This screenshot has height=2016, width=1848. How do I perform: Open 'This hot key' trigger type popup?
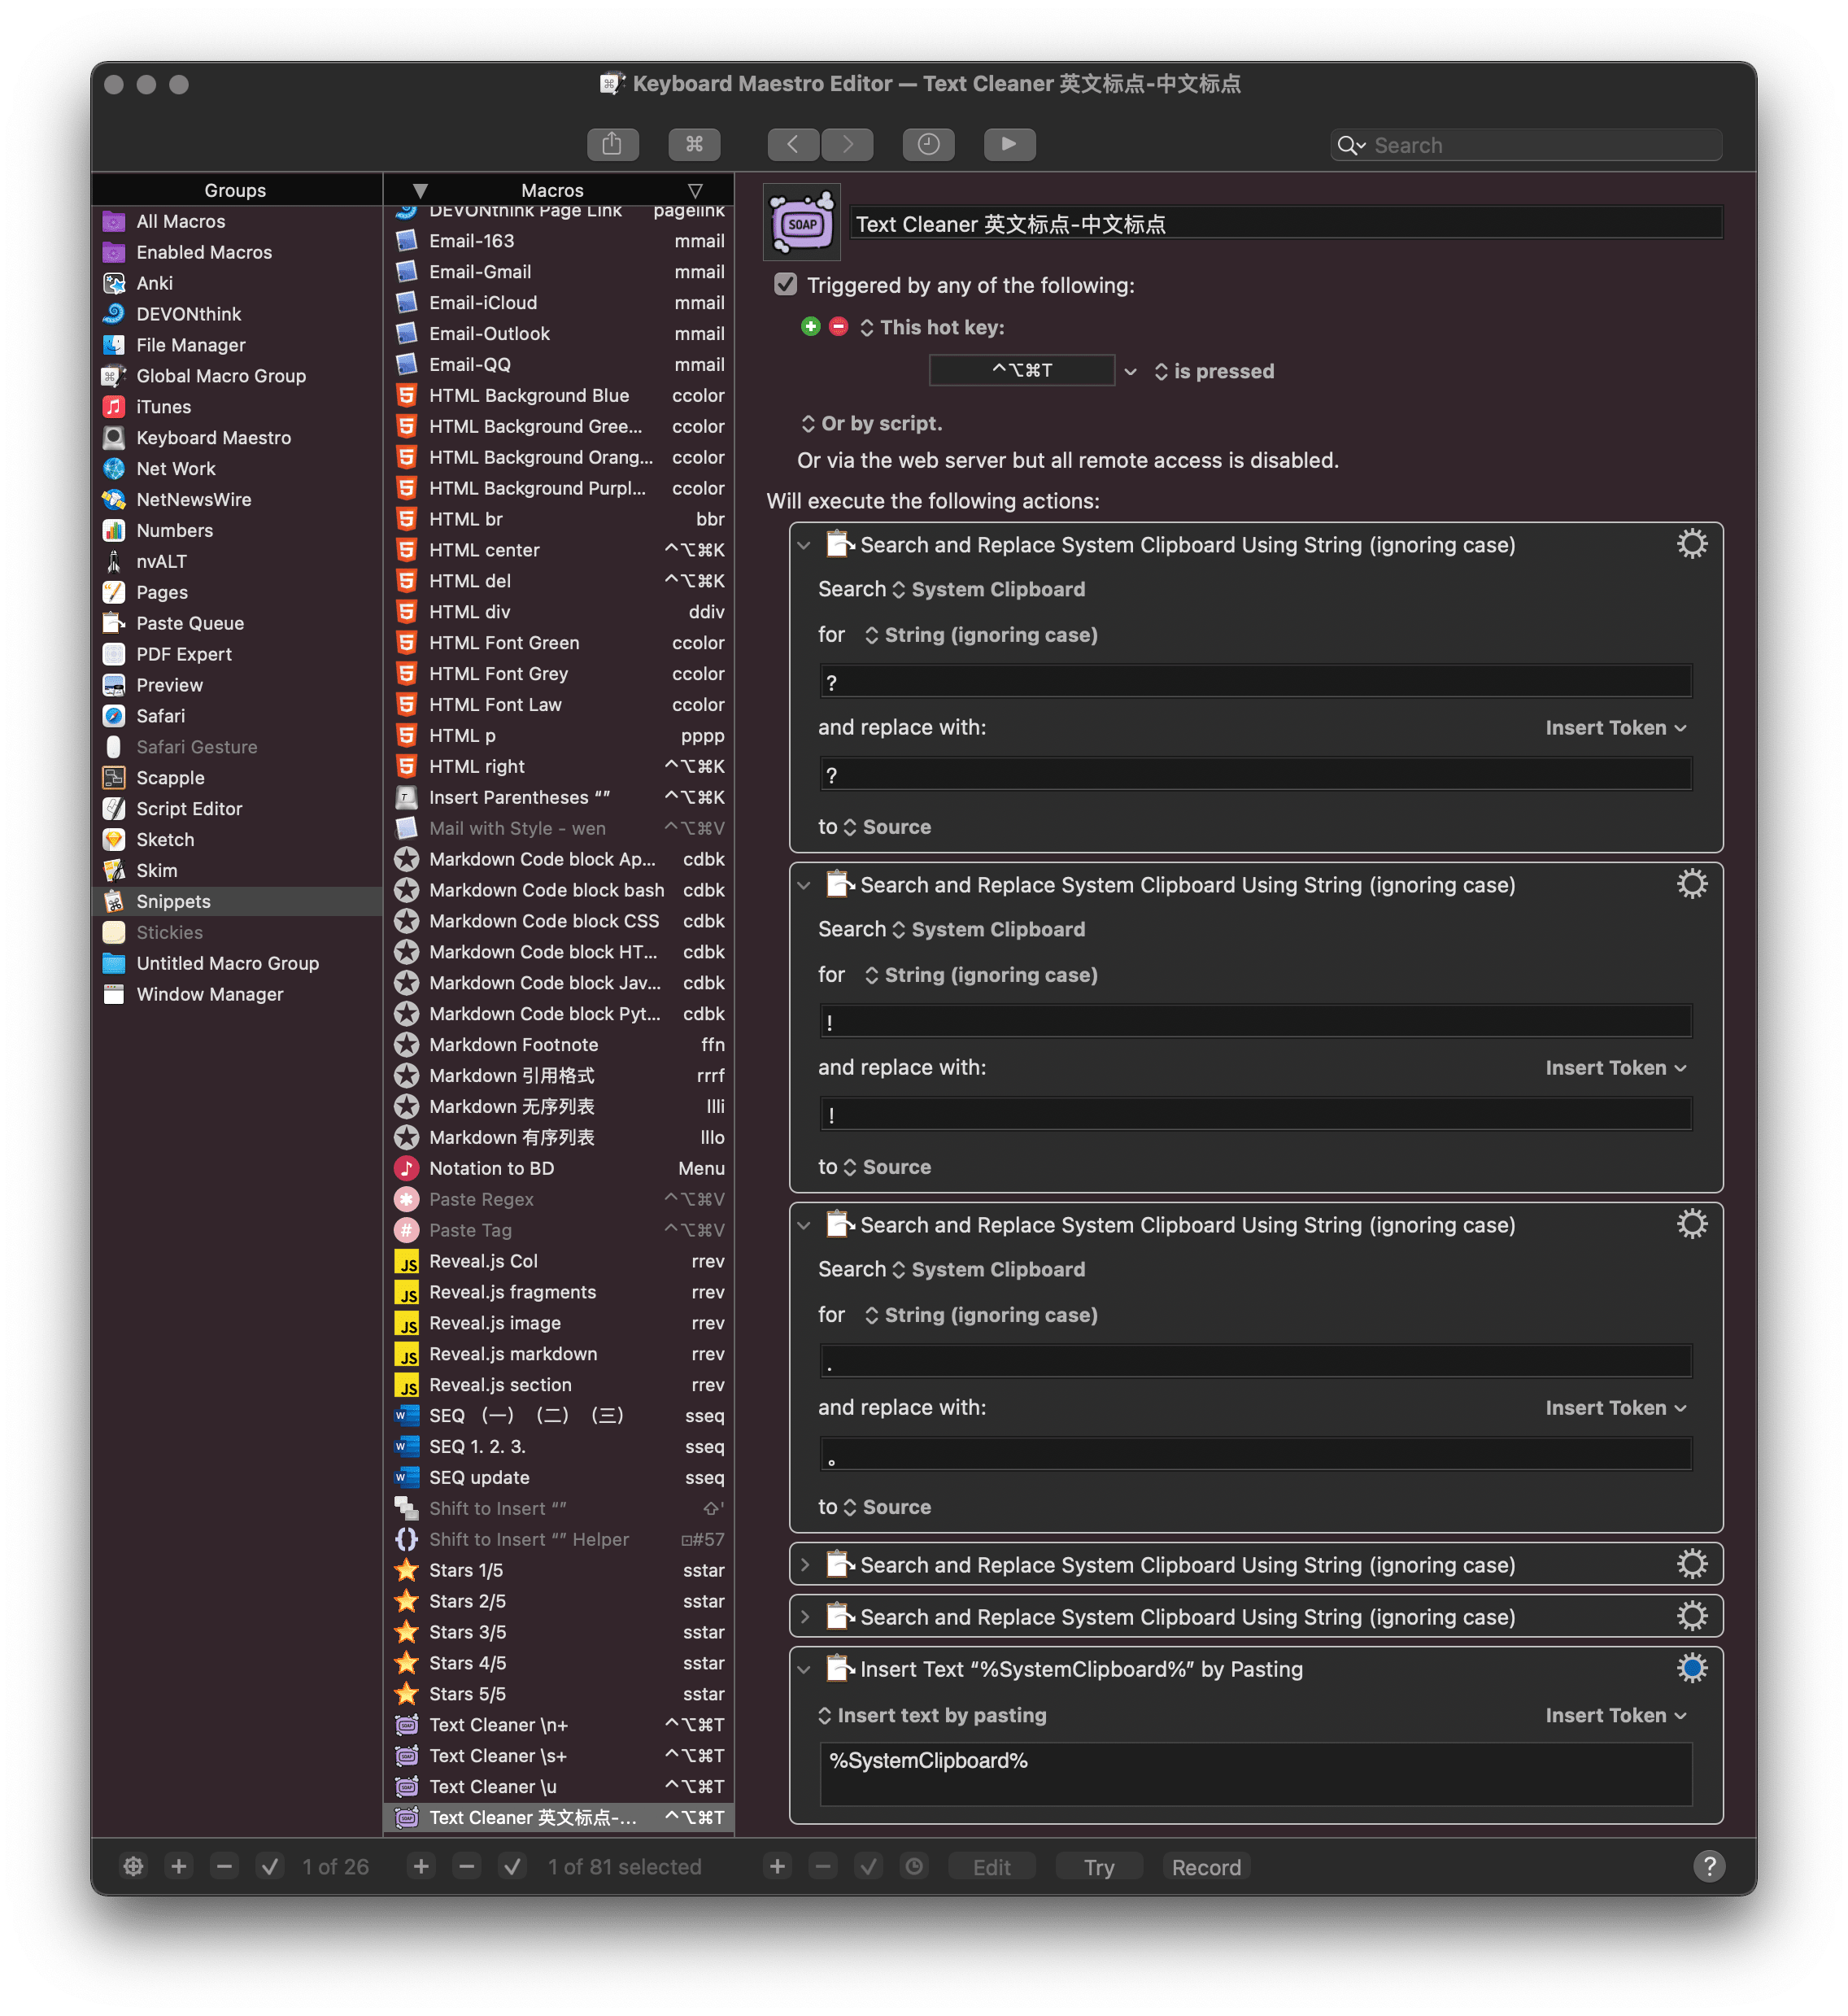coord(932,328)
